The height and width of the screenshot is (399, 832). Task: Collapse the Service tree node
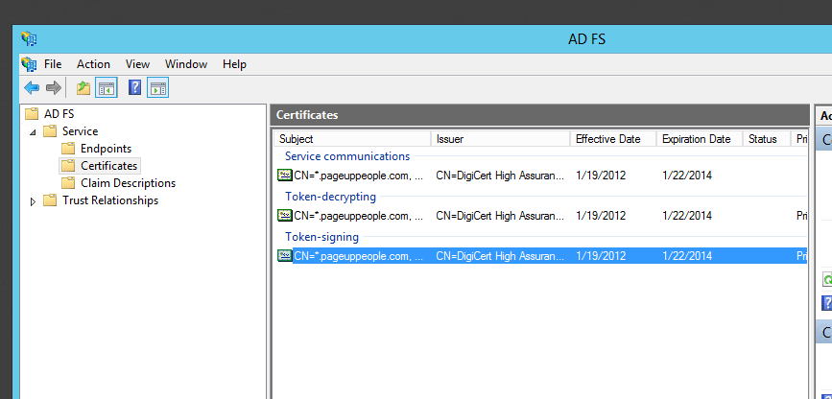pos(33,131)
